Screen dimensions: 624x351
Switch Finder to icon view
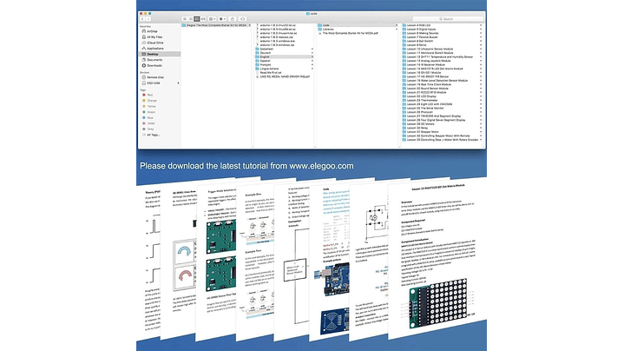pyautogui.click(x=185, y=17)
